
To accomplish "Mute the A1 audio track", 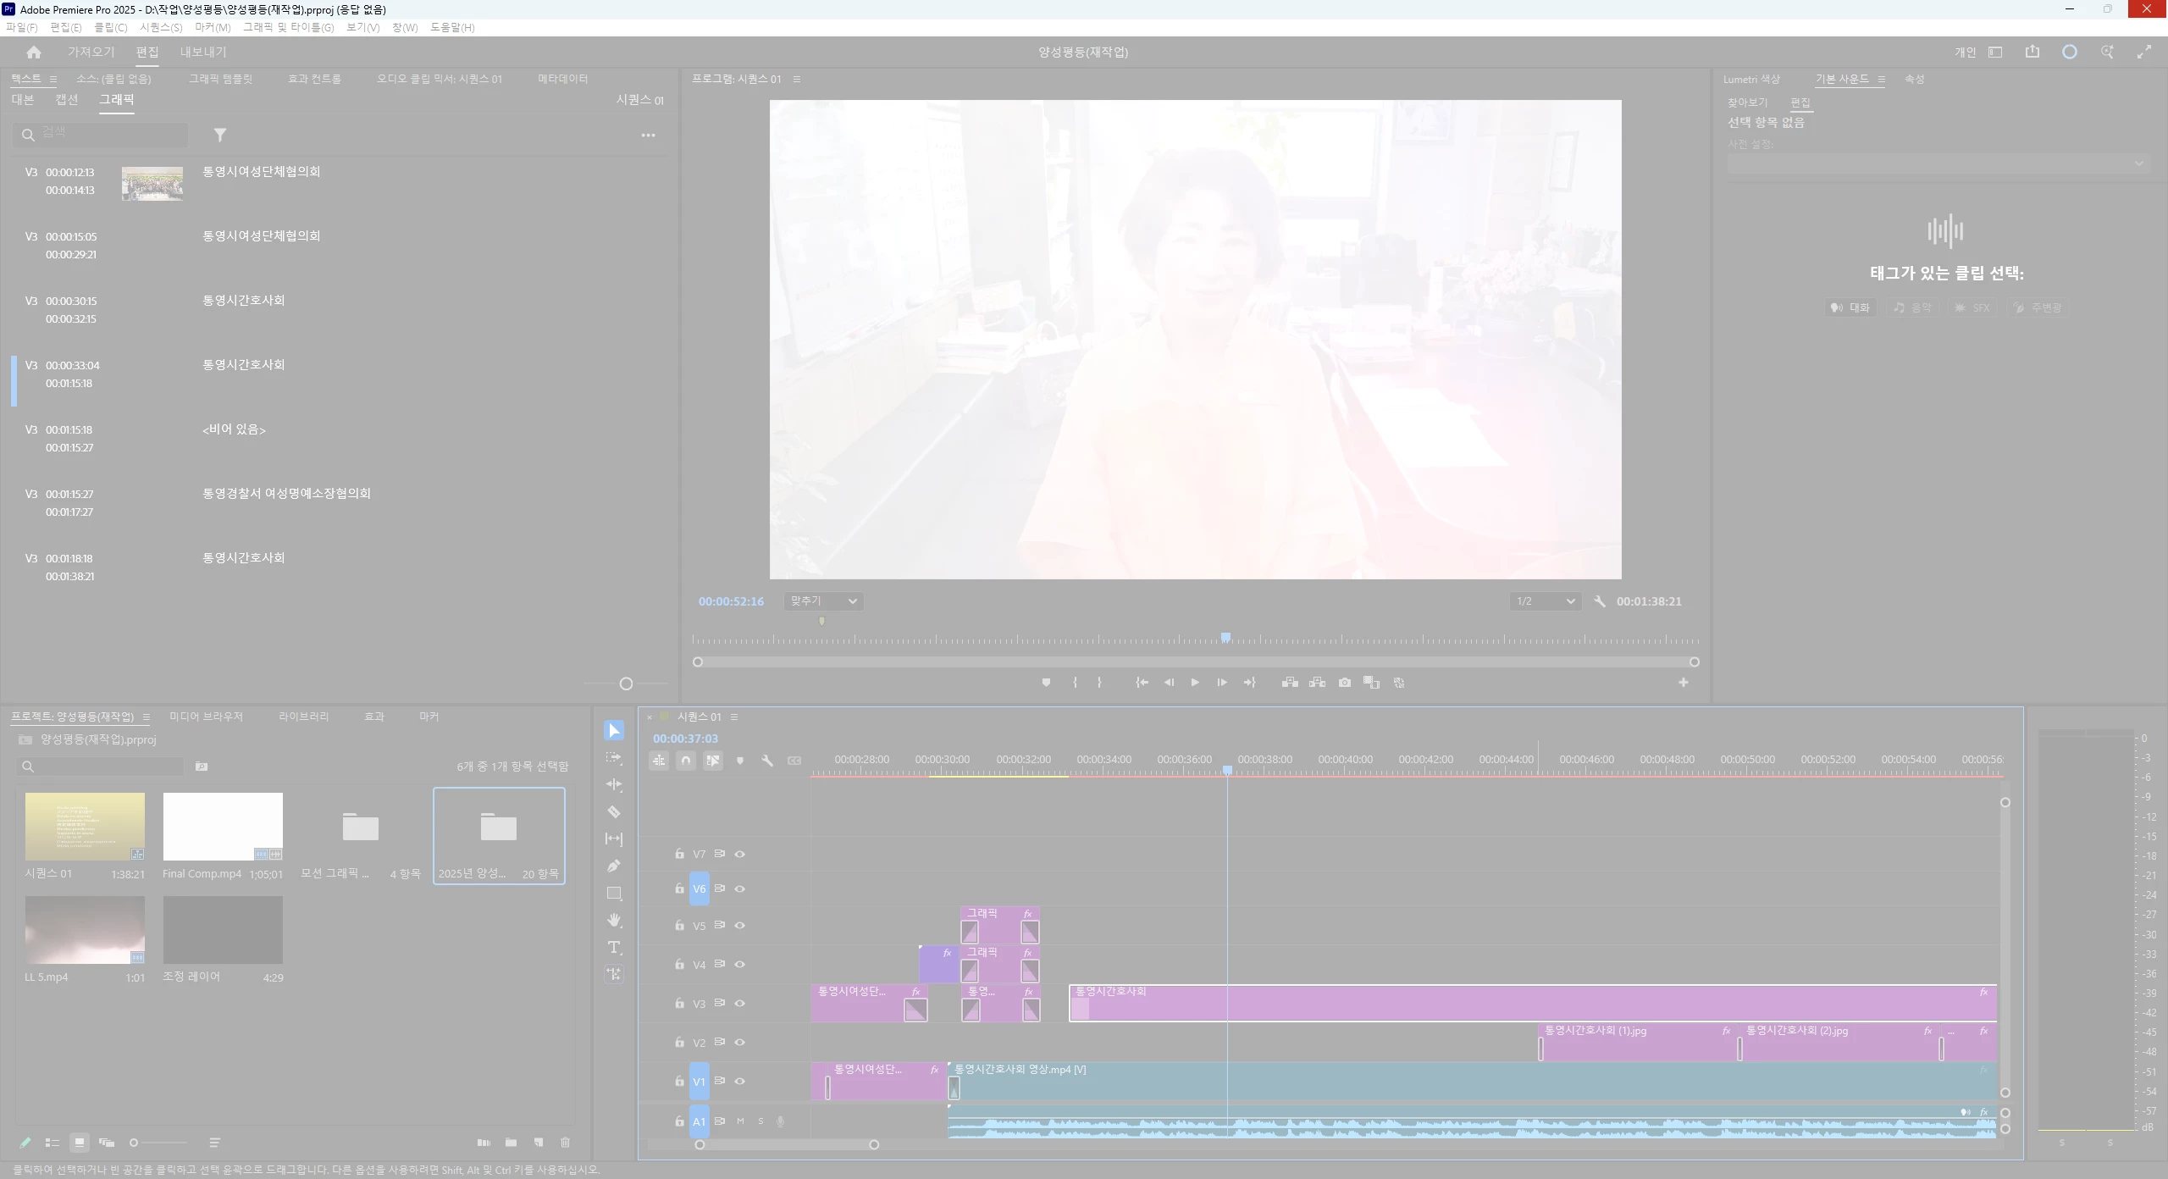I will [740, 1121].
